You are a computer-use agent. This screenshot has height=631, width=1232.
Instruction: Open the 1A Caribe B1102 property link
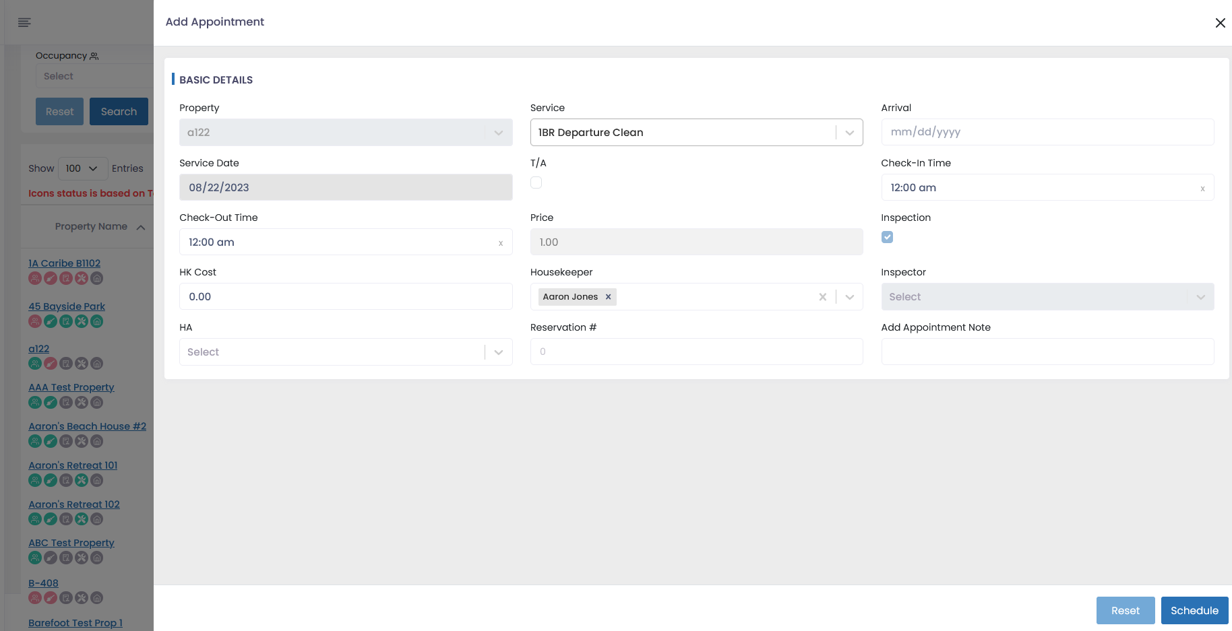coord(65,263)
